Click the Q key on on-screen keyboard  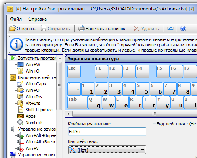pyautogui.click(x=94, y=102)
